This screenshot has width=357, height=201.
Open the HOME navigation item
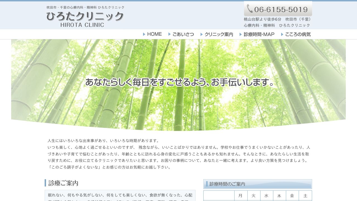[x=155, y=34]
